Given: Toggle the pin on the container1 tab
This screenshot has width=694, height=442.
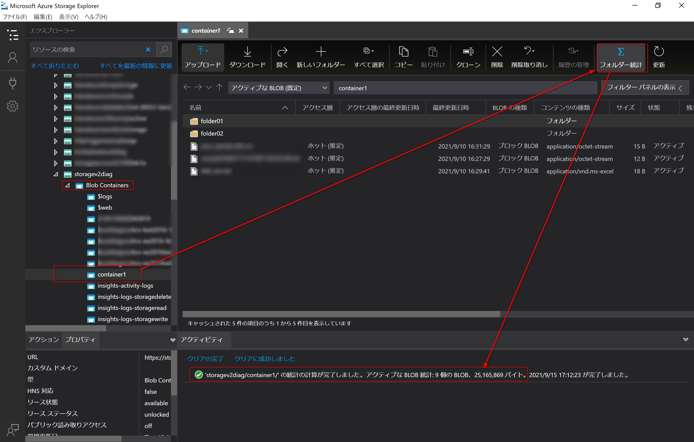Looking at the screenshot, I should pos(230,30).
